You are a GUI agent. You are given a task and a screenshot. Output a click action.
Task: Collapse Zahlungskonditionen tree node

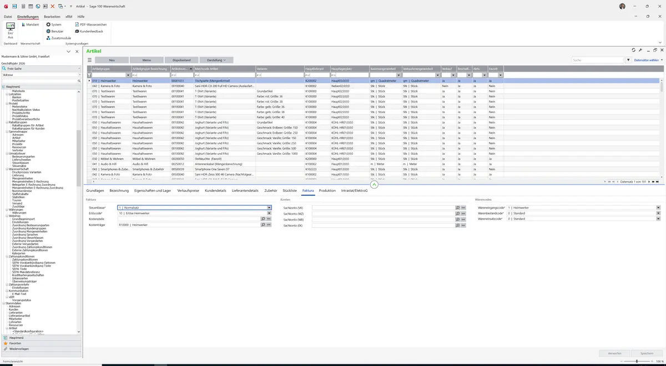[7, 256]
